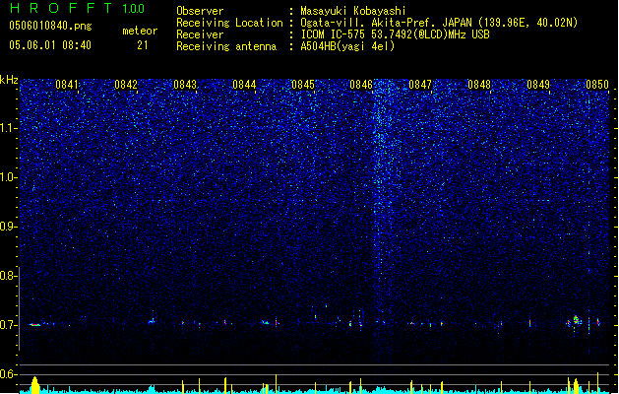Screen dimensions: 619x394
Task: Click the 0844 time marker
Action: (244, 85)
